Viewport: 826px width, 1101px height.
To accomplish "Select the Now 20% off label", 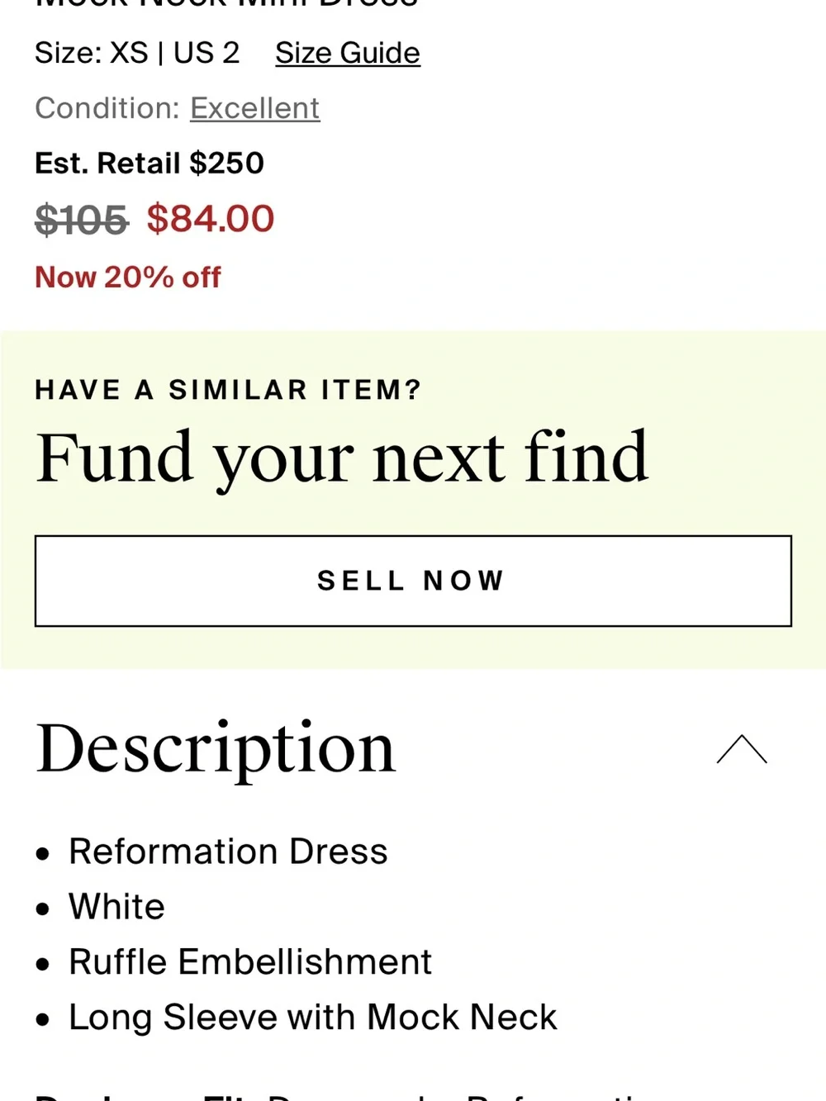I will click(x=128, y=278).
